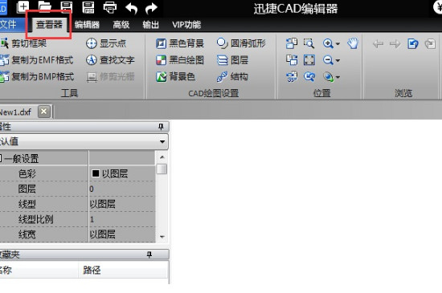The height and width of the screenshot is (293, 442).
Task: Click the 结构 button
Action: (232, 76)
